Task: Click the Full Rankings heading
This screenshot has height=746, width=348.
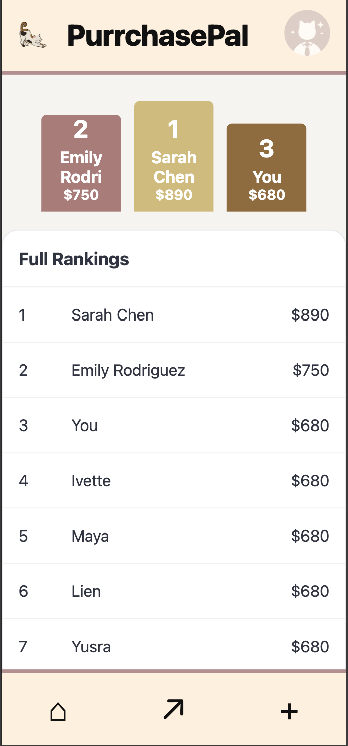Action: tap(74, 259)
